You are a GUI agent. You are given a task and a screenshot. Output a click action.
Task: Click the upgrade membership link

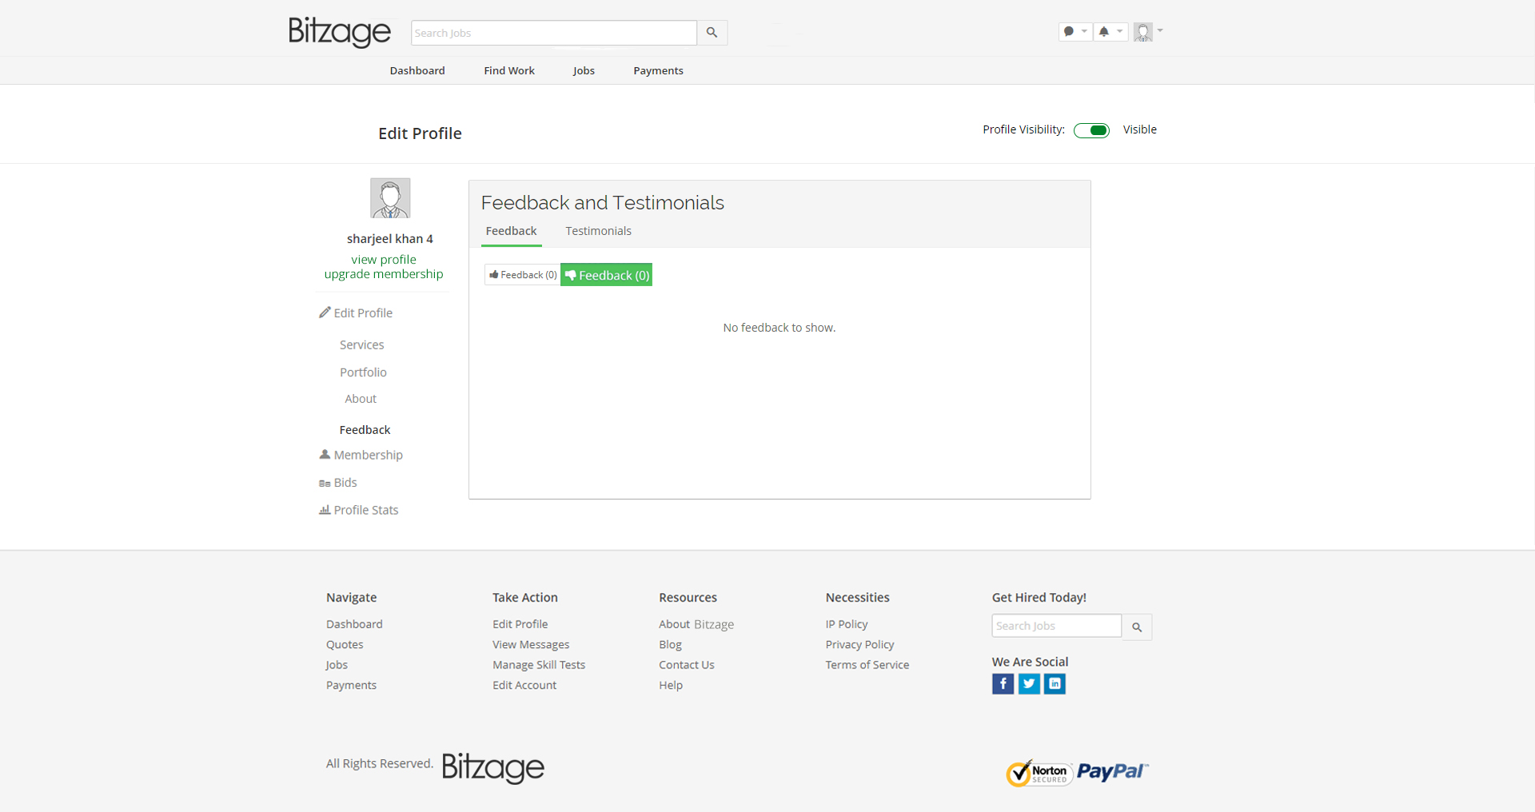point(383,274)
